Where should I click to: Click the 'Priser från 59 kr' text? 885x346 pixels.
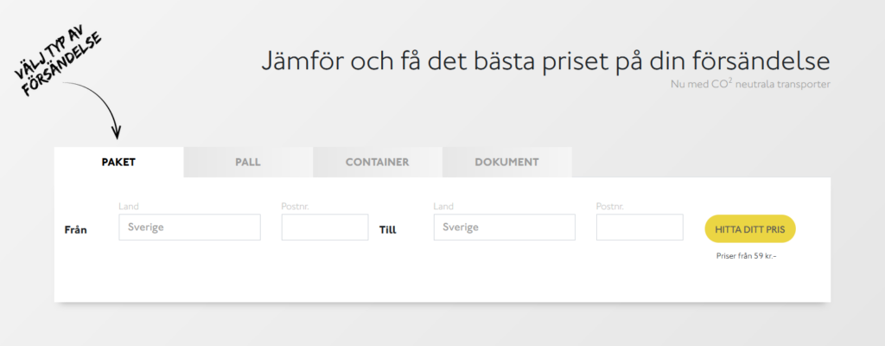click(x=747, y=256)
